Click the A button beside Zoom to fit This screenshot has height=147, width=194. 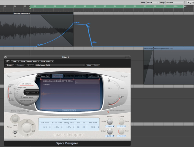[73, 110]
